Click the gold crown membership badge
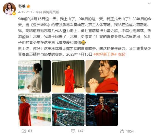 pos(28,6)
